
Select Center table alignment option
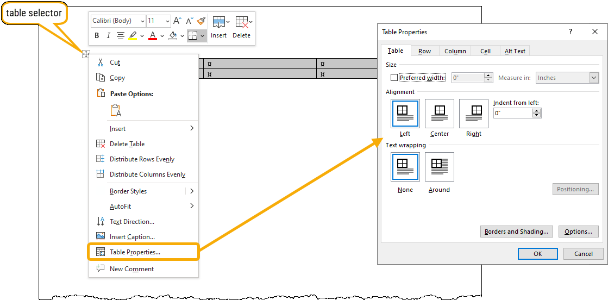click(x=439, y=114)
